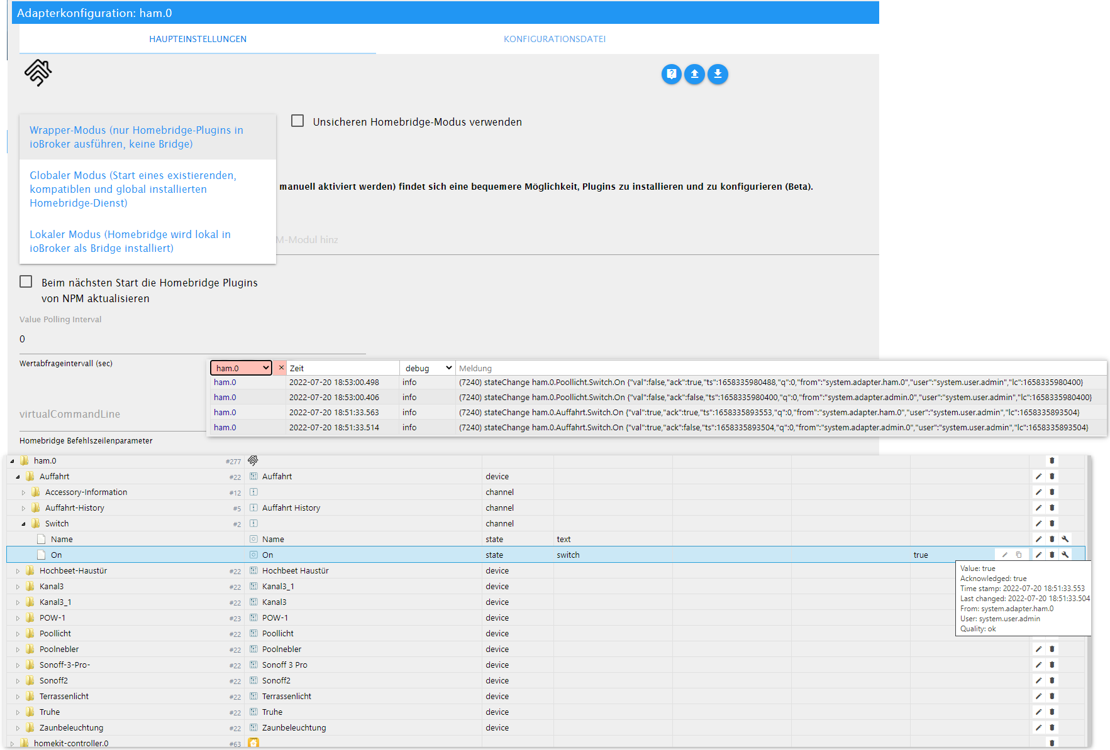
Task: Delete the Switch channel object
Action: point(1052,524)
